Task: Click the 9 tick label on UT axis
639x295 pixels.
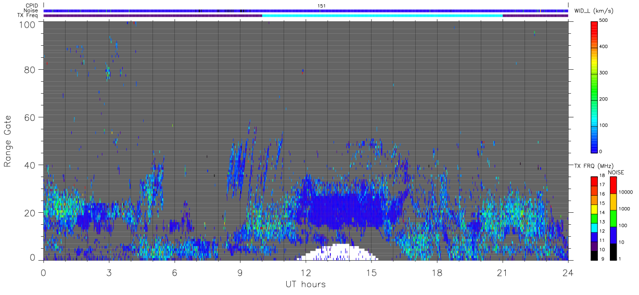Action: coord(240,272)
